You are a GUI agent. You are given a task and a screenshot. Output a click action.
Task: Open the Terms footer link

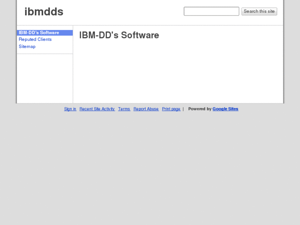click(124, 109)
